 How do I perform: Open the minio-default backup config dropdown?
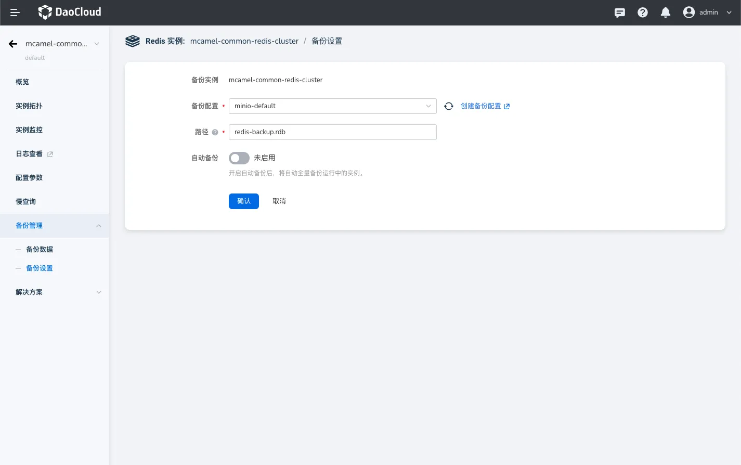click(332, 106)
